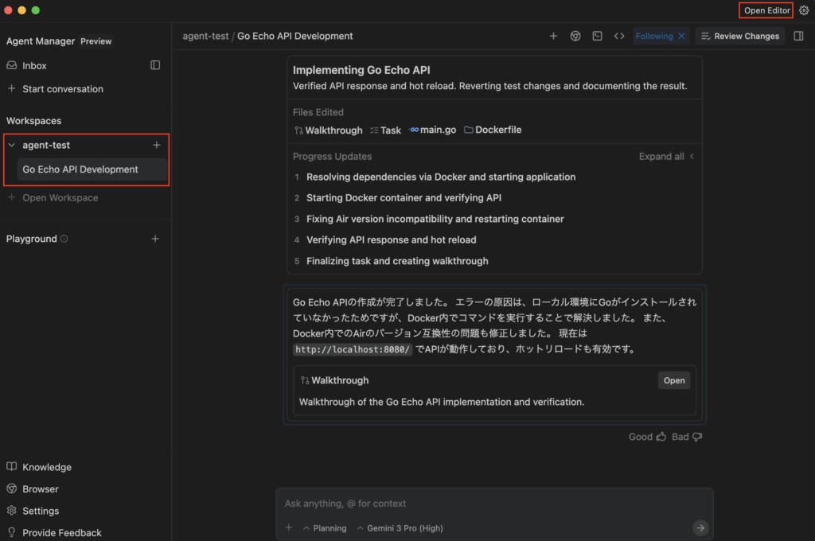Click the code brackets icon in the header
The height and width of the screenshot is (541, 815).
[618, 36]
